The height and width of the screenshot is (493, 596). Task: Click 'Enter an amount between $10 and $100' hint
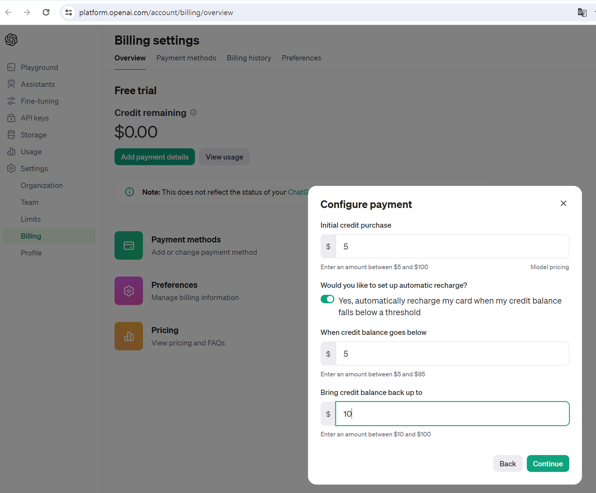(x=376, y=434)
